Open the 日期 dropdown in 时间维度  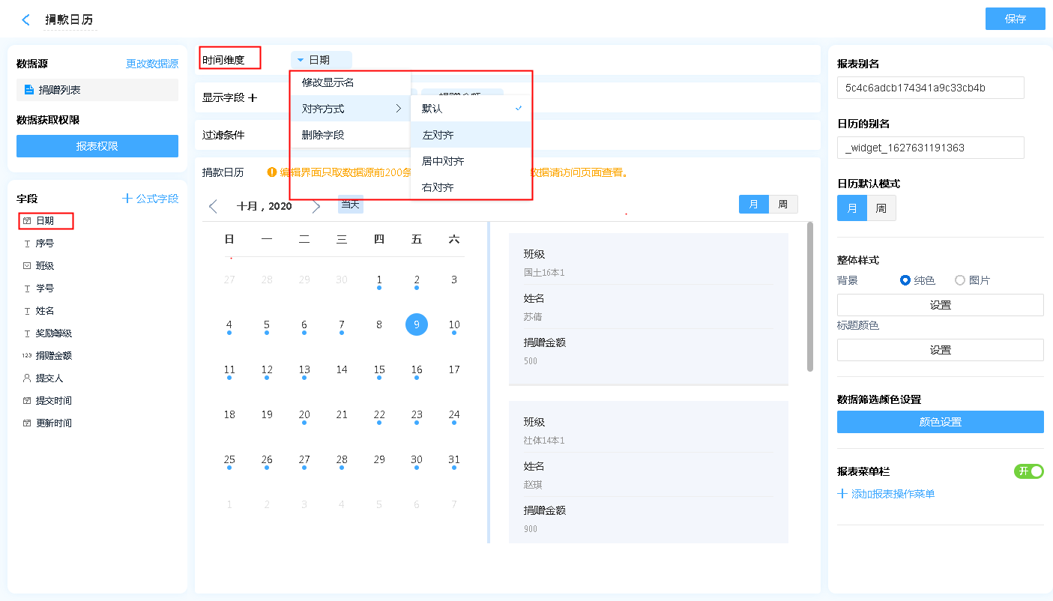coord(321,60)
